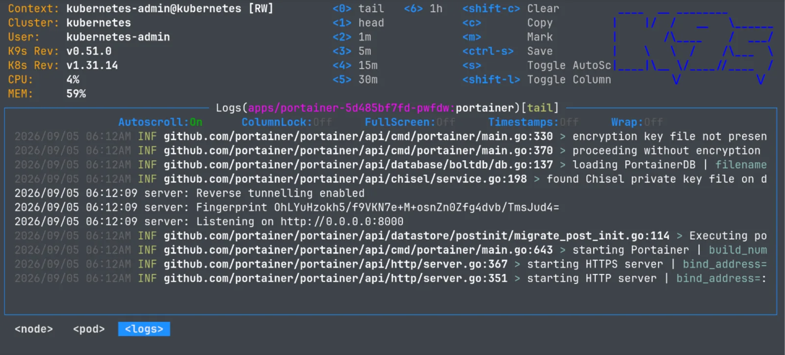Image resolution: width=785 pixels, height=355 pixels.
Task: Click the main.go:643 starting Portainer line
Action: pos(391,250)
